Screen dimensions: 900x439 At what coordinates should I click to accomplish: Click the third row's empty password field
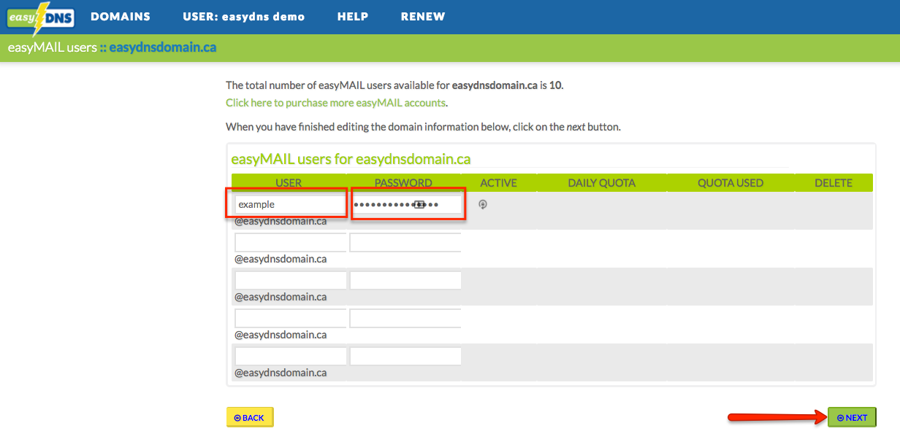pyautogui.click(x=406, y=280)
